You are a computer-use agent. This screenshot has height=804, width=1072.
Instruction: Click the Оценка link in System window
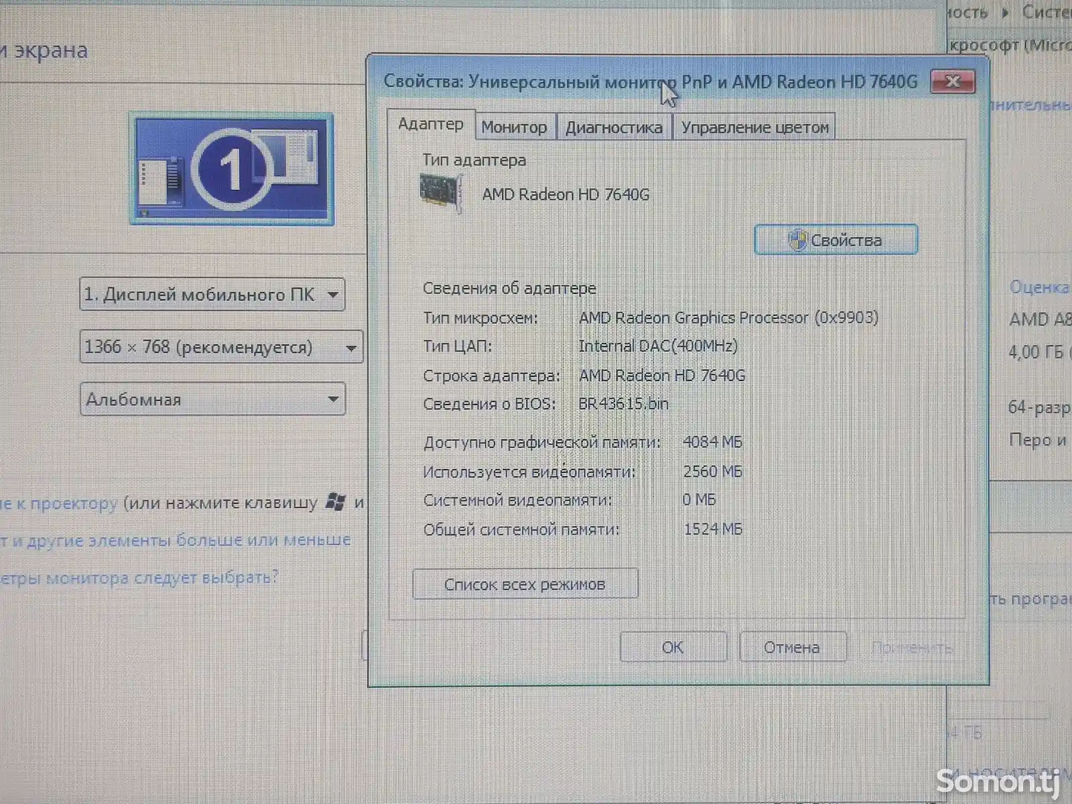click(x=1039, y=287)
